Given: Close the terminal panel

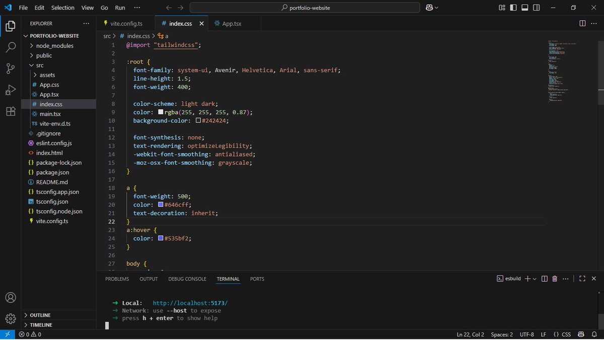Looking at the screenshot, I should (594, 279).
